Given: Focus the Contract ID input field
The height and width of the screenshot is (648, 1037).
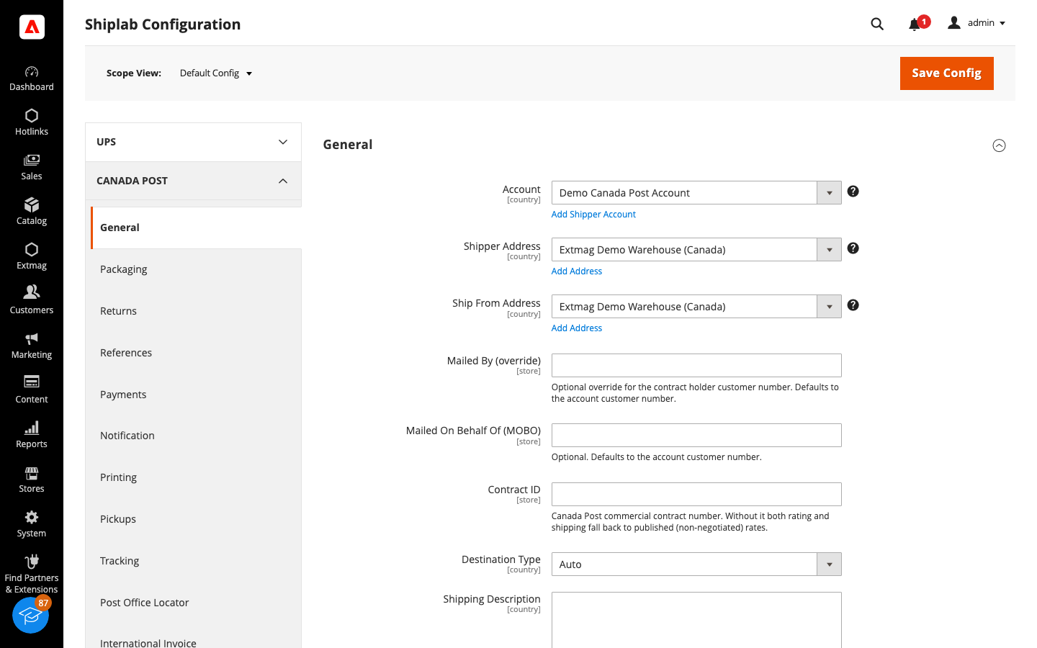Looking at the screenshot, I should coord(696,495).
